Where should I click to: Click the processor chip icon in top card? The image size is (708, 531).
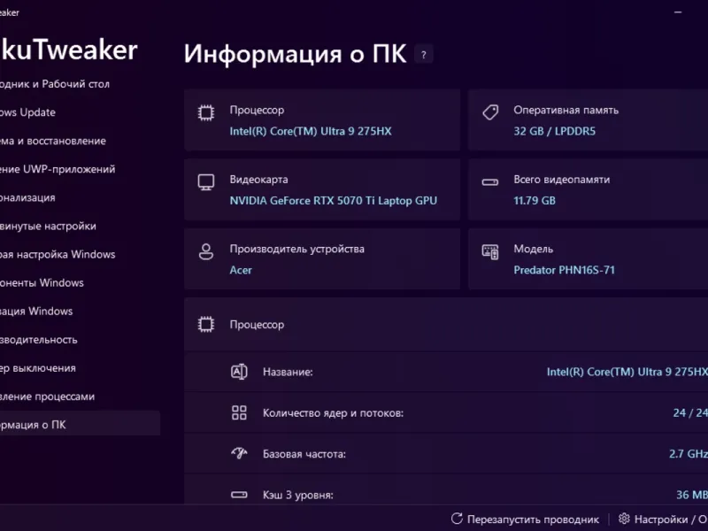206,112
